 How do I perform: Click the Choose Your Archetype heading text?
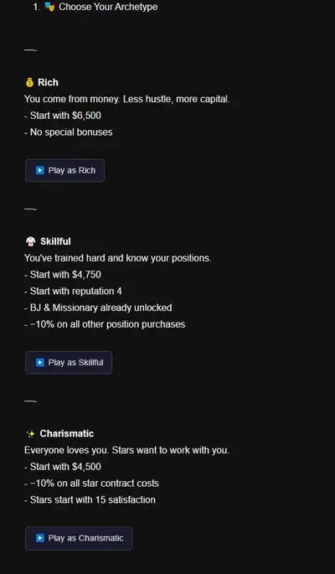pos(108,7)
